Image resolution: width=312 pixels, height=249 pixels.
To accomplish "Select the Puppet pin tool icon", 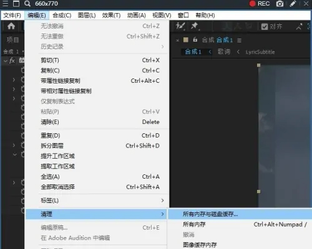I will [195, 26].
